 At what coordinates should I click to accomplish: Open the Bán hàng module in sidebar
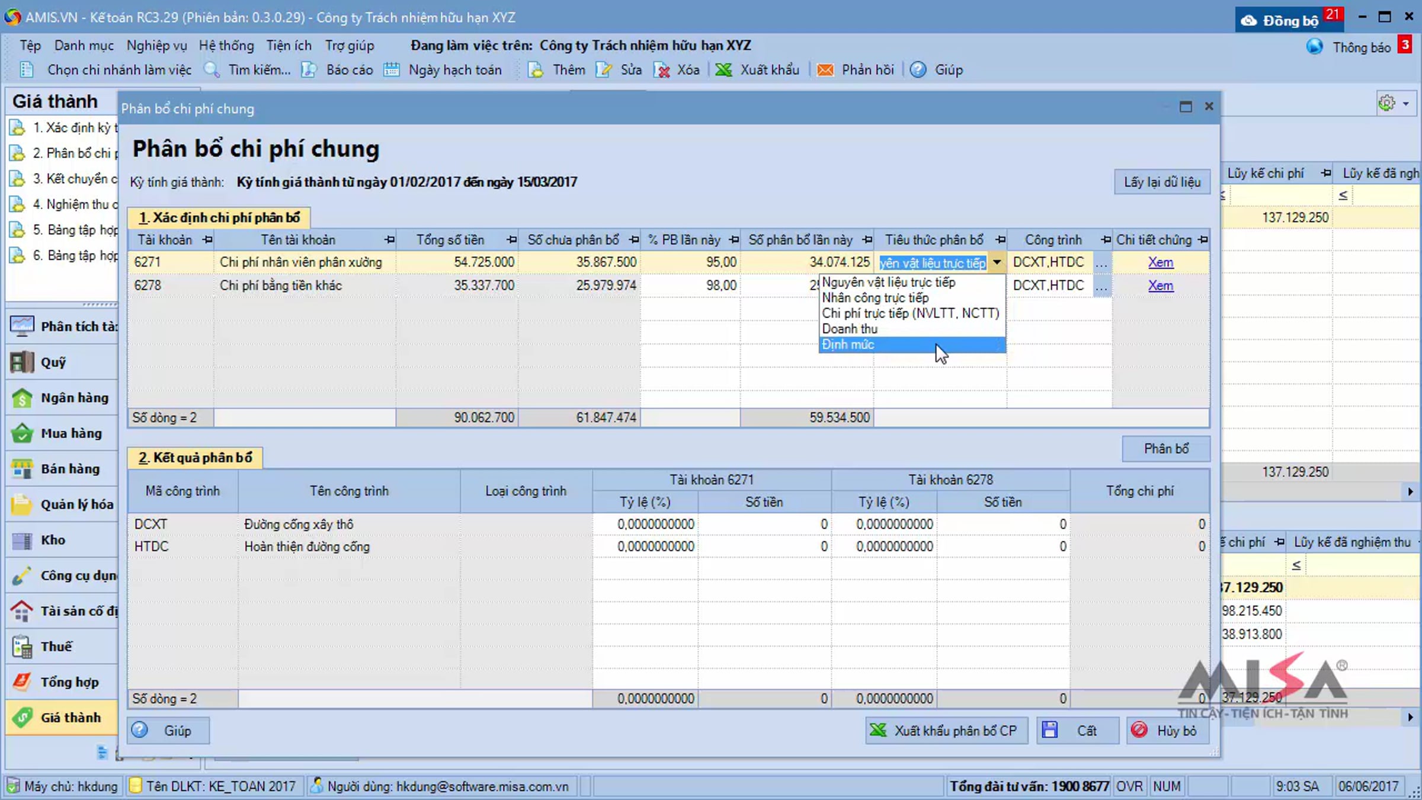pos(62,469)
